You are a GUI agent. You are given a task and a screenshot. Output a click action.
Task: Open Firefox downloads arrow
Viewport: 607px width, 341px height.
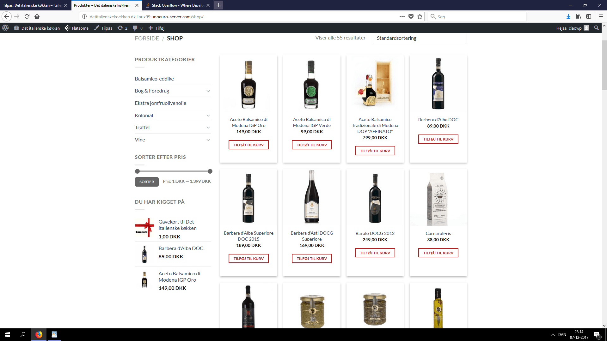[x=568, y=16]
